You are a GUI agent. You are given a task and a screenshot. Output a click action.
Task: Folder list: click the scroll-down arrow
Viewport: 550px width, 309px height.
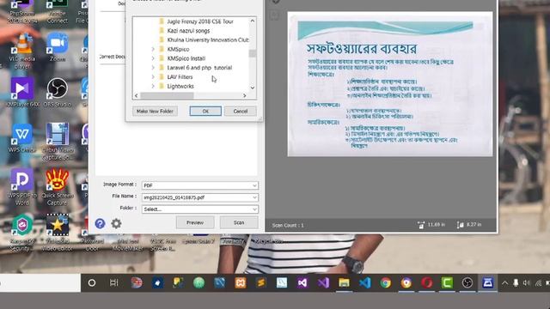click(x=253, y=88)
